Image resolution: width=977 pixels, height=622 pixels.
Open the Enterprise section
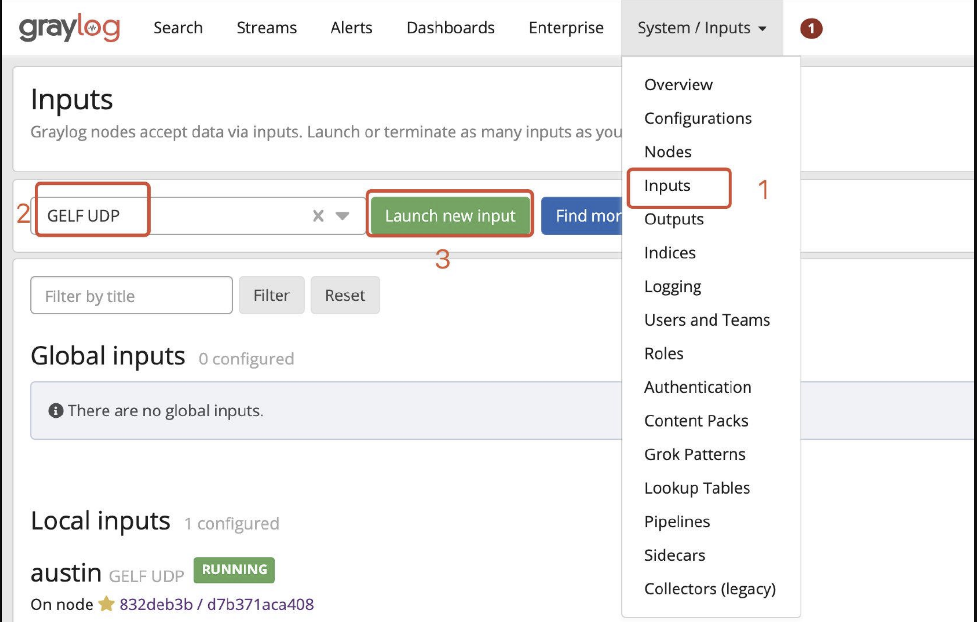click(566, 28)
